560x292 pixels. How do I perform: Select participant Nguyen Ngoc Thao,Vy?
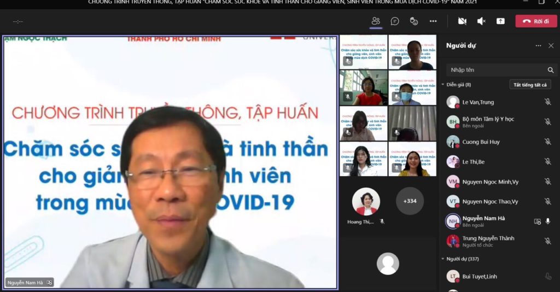click(500, 201)
